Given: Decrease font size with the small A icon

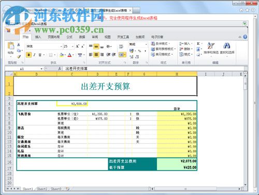Looking at the screenshot, I should (83, 46).
